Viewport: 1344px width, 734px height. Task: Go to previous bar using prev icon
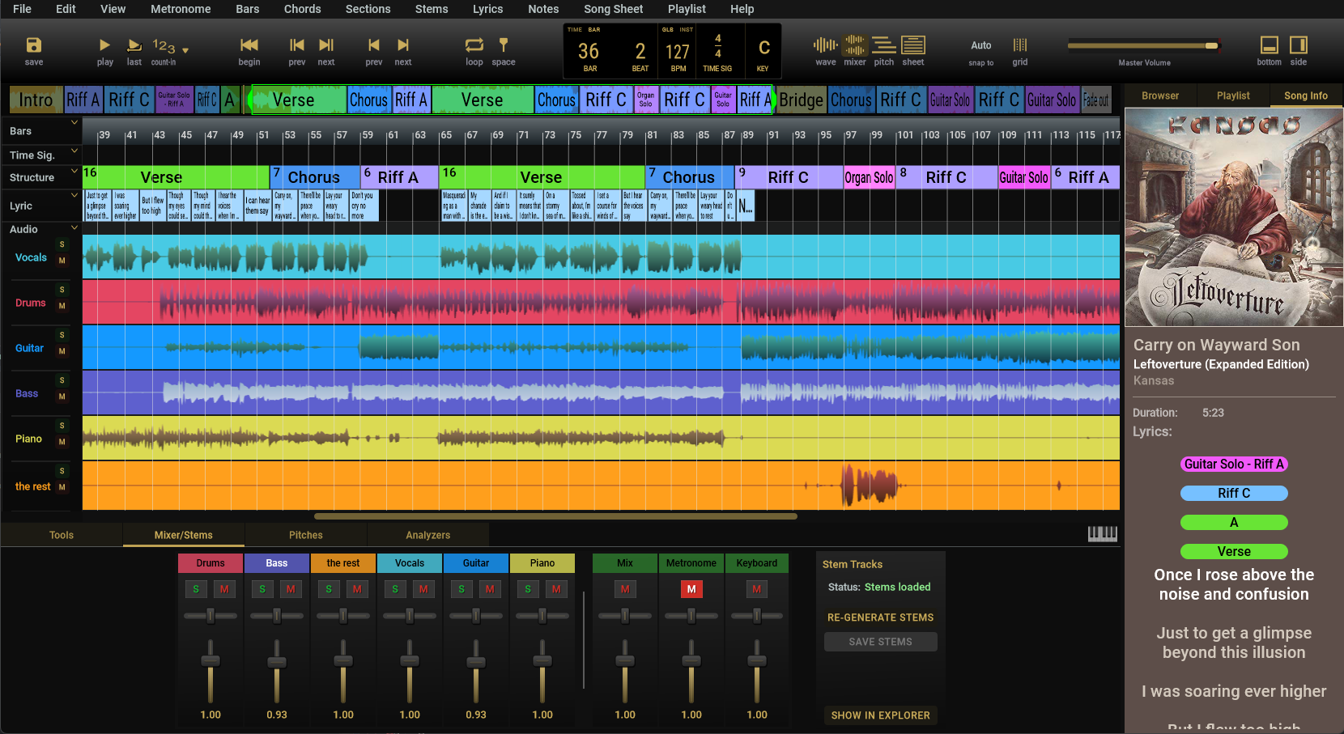[x=297, y=45]
